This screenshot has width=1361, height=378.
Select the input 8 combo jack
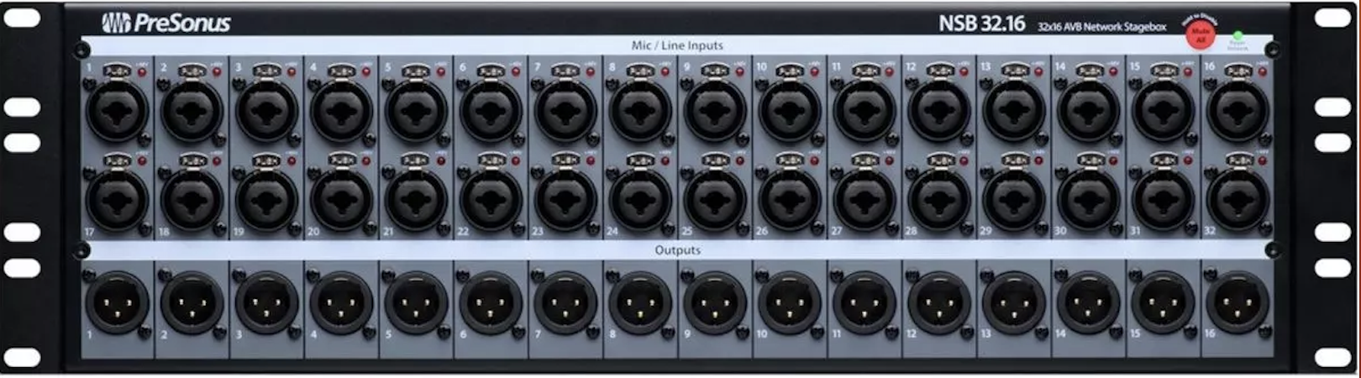pos(640,111)
